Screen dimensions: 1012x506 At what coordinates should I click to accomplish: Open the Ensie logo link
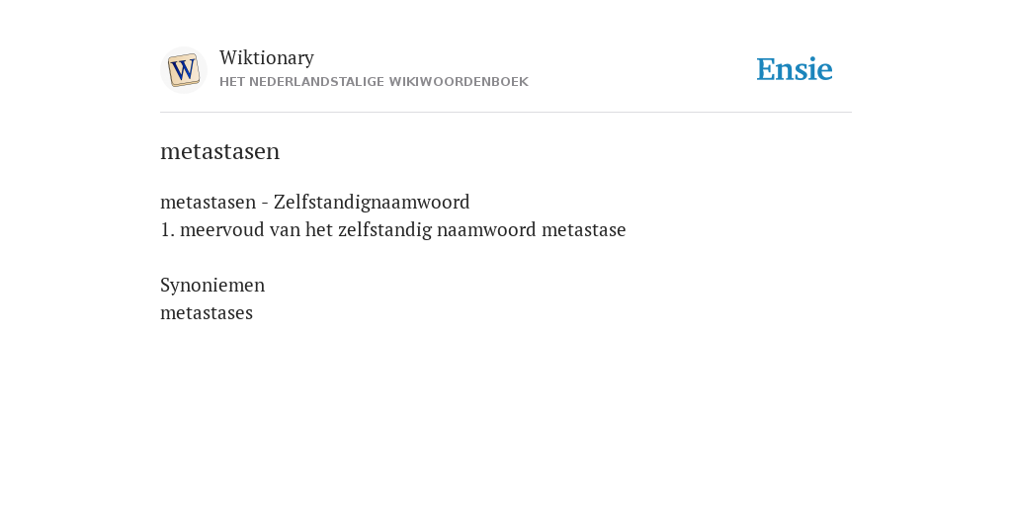(795, 69)
